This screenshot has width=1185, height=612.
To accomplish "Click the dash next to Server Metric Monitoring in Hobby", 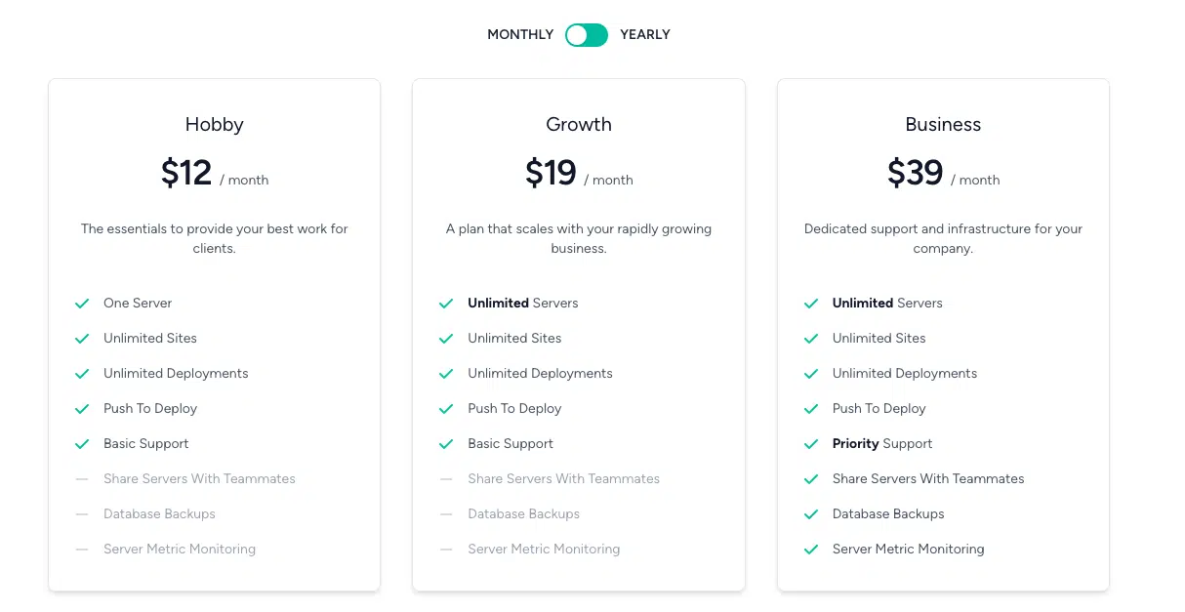I will [x=82, y=549].
